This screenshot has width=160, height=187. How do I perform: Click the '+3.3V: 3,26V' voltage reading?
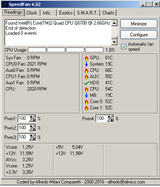point(19,172)
